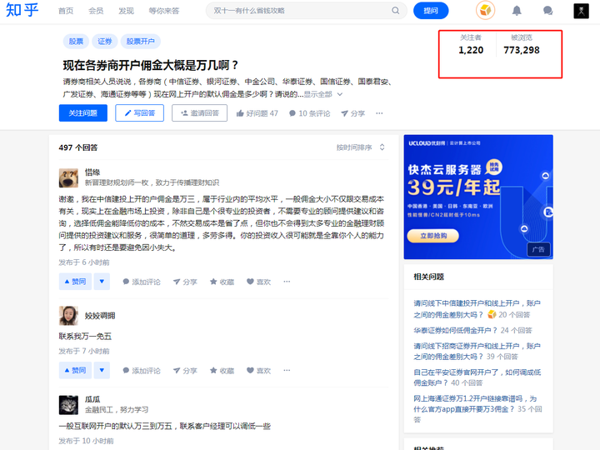Add comment on 姣姣调拥's answer
Screen dimensions: 600x450
pos(141,371)
